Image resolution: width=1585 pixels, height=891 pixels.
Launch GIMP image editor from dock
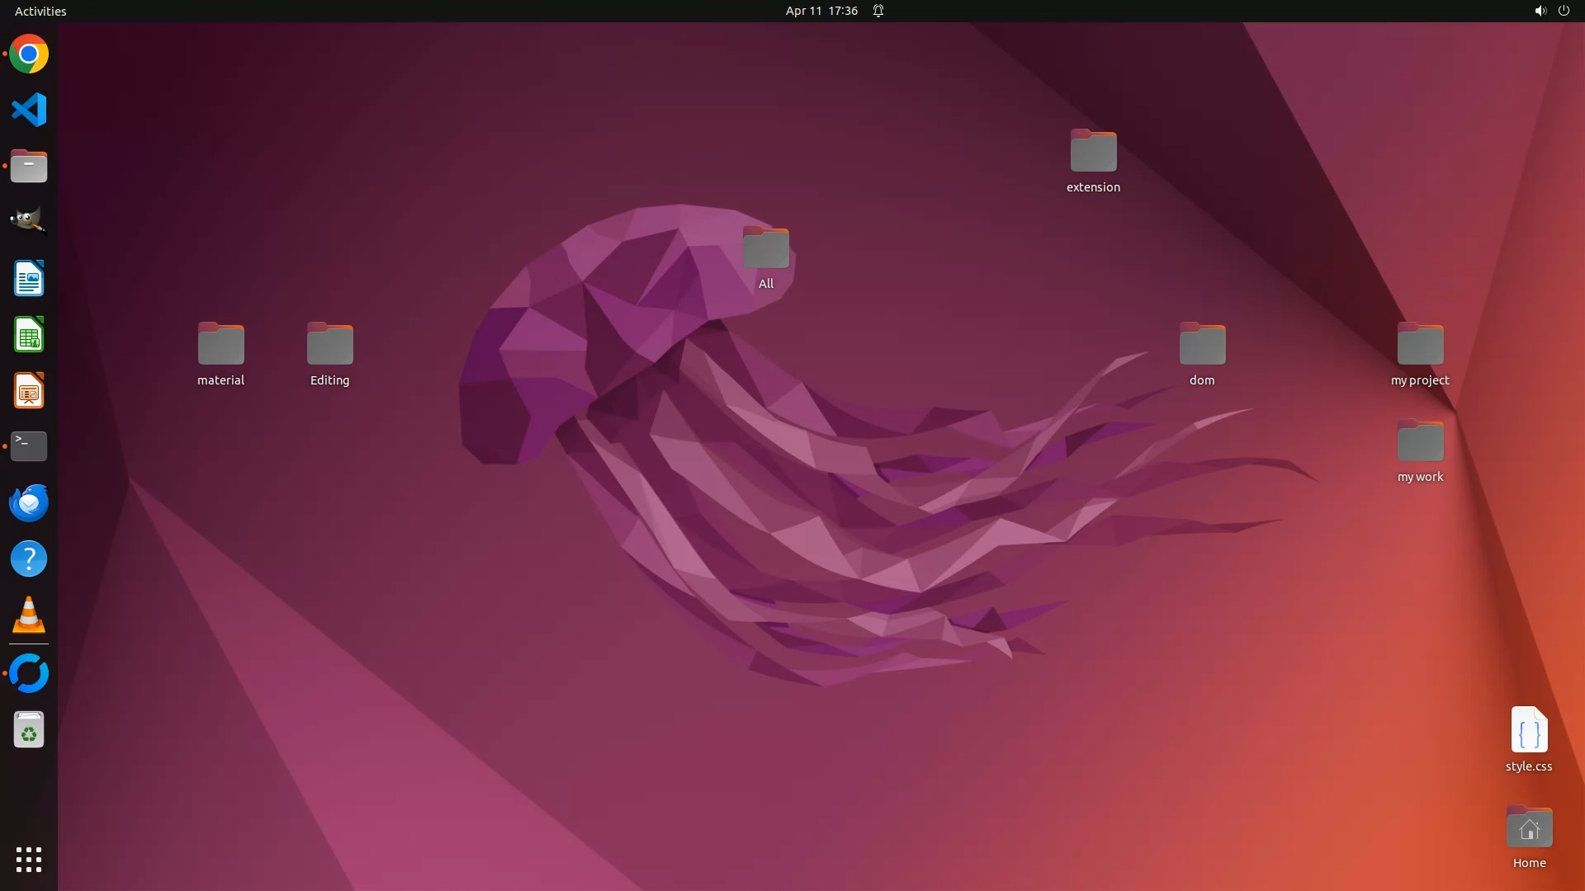pyautogui.click(x=29, y=221)
